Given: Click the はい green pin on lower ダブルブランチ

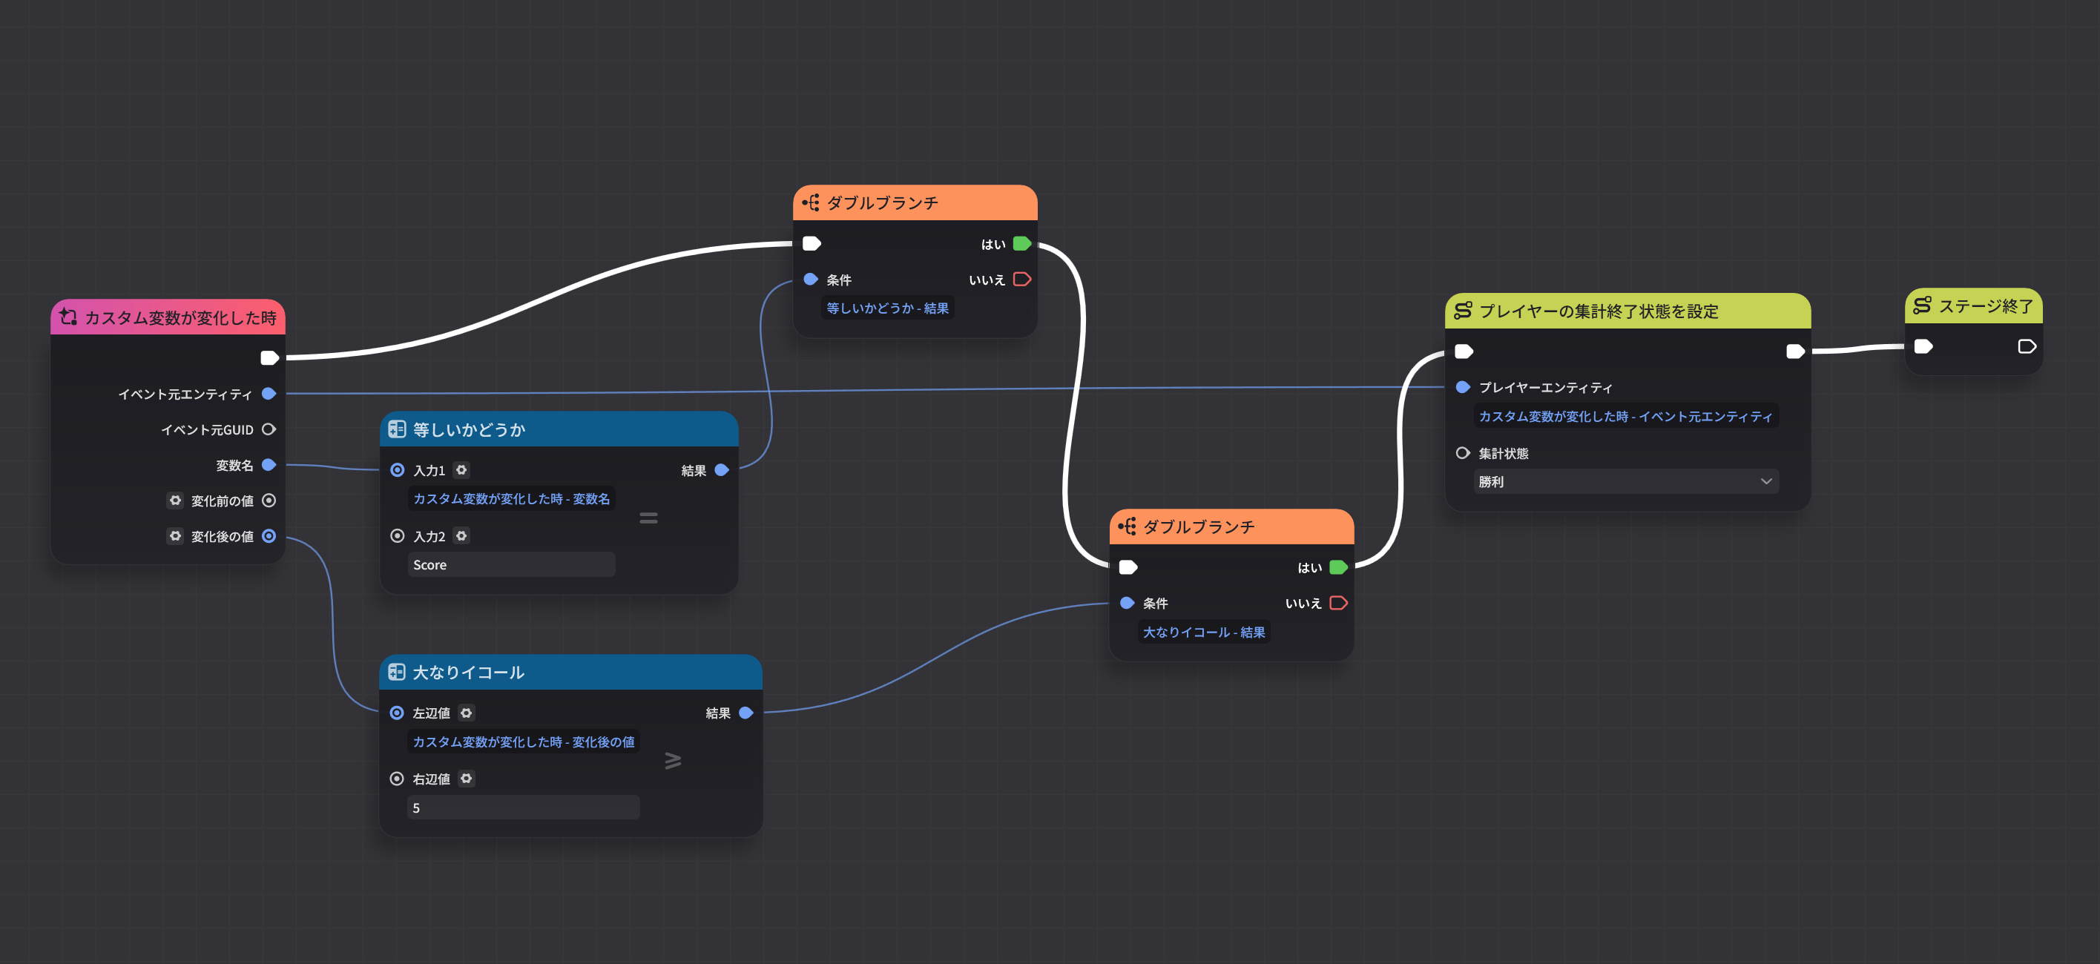Looking at the screenshot, I should [1337, 567].
